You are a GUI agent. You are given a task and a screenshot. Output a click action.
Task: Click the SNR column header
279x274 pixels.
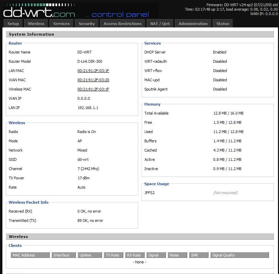tap(199, 255)
